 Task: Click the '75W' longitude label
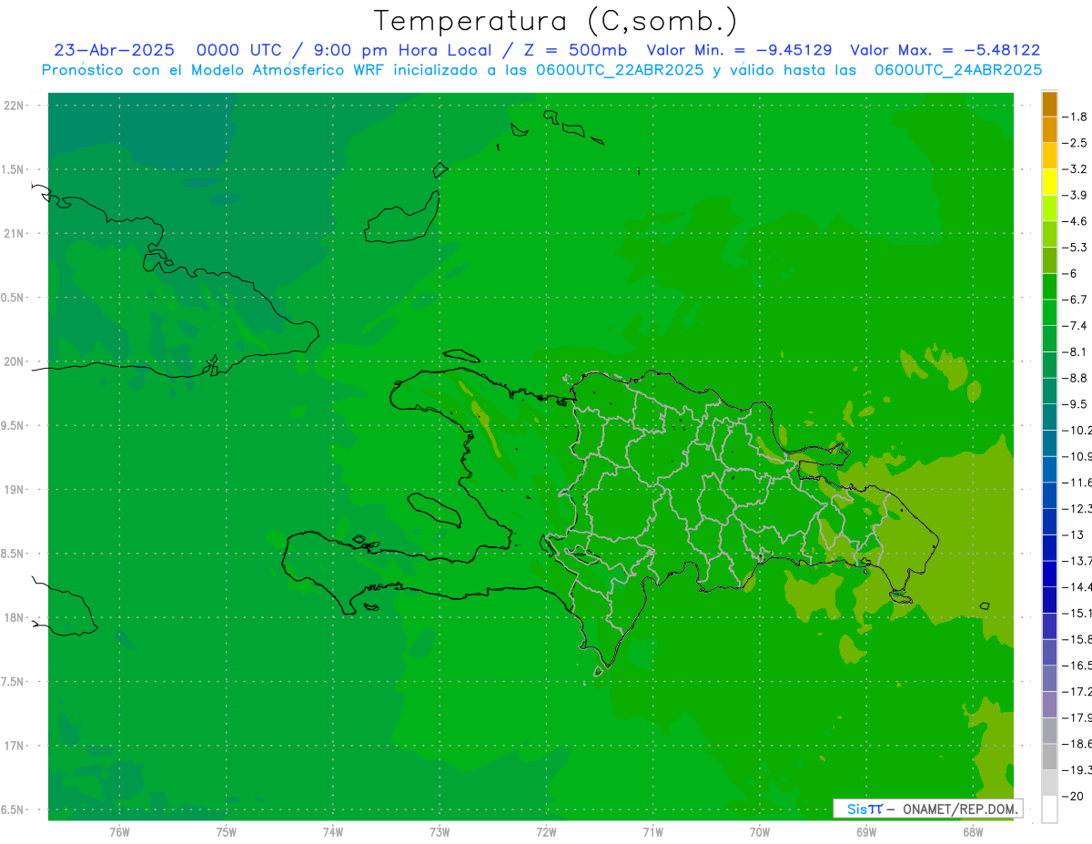tap(227, 831)
